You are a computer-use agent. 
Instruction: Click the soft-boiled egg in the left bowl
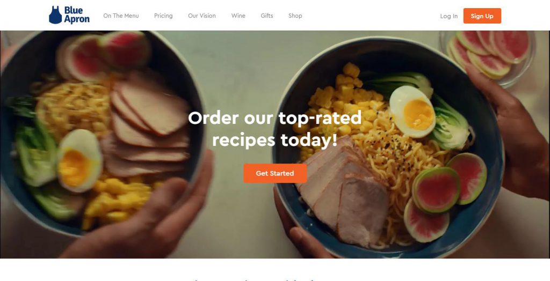(79, 160)
